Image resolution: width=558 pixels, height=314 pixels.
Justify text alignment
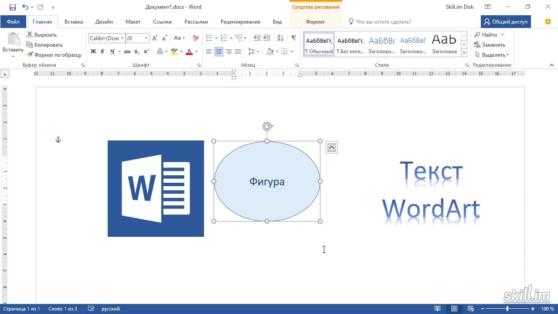click(x=238, y=51)
